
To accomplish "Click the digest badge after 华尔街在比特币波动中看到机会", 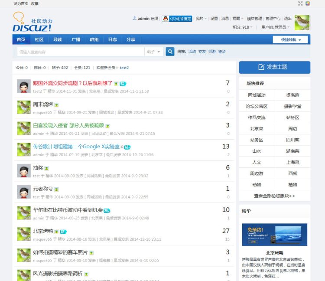I will 107,211.
